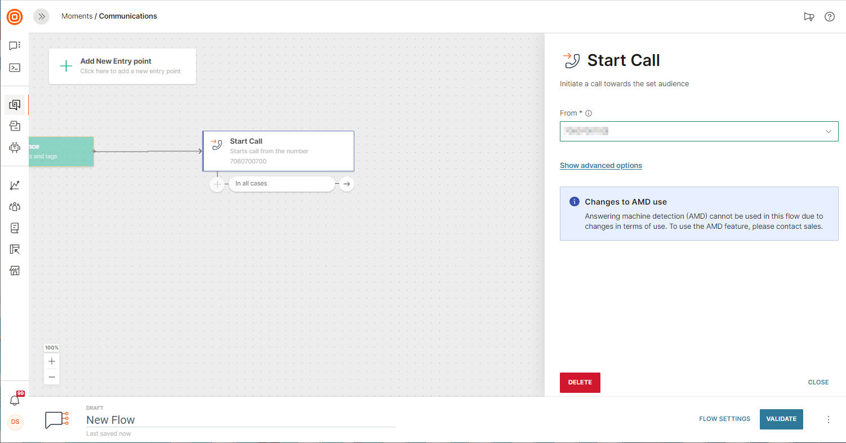Image resolution: width=846 pixels, height=443 pixels.
Task: Click the number 7080700700 in the node
Action: (x=248, y=162)
